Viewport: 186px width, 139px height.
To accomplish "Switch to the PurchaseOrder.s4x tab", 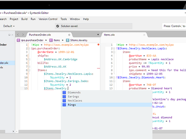I will 40,35.
